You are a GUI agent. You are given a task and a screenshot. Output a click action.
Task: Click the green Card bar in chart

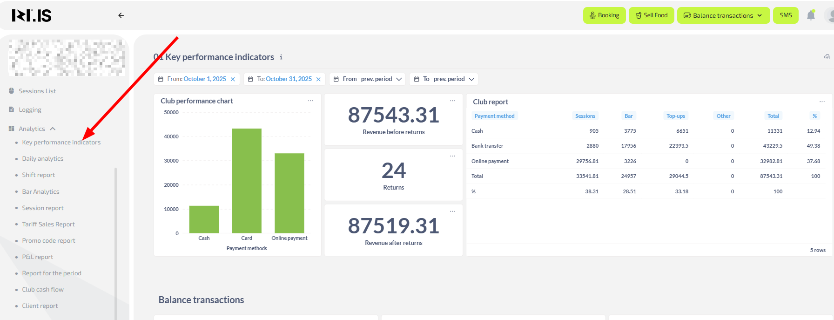[247, 181]
